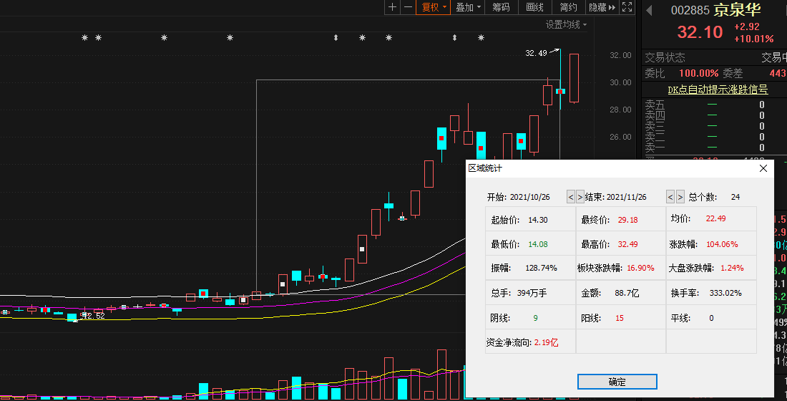787x401 pixels.
Task: Click the 32.49 high price label on chart
Action: [535, 53]
